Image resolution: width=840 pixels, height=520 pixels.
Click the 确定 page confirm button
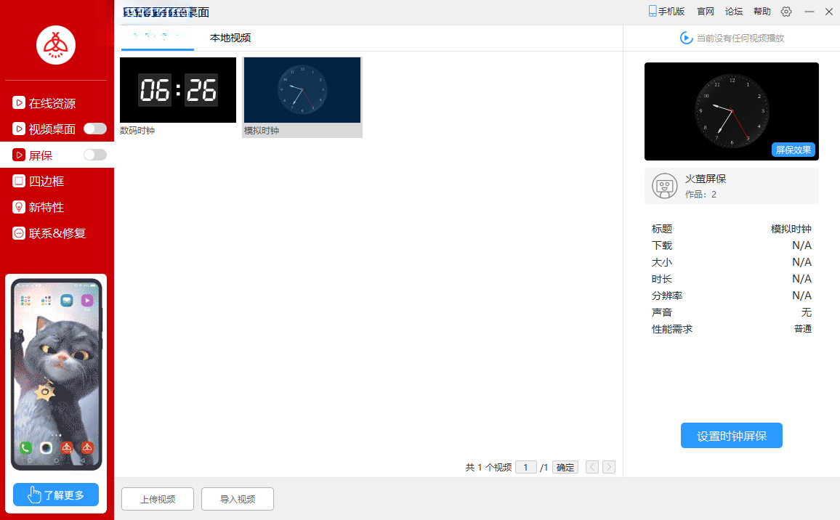[565, 468]
